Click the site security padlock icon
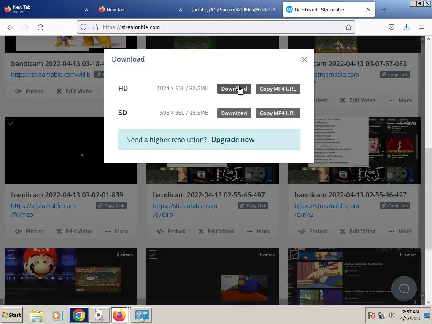This screenshot has width=432, height=324. tap(95, 27)
